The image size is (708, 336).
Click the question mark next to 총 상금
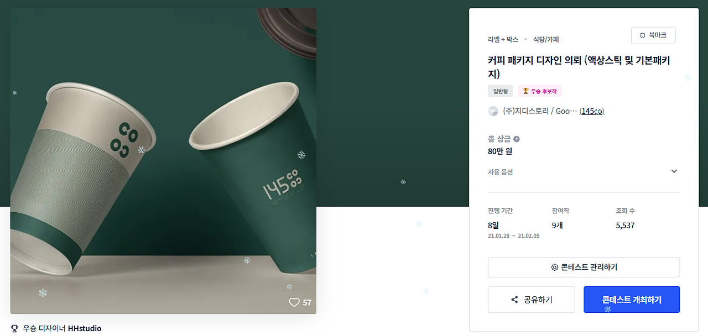point(517,139)
